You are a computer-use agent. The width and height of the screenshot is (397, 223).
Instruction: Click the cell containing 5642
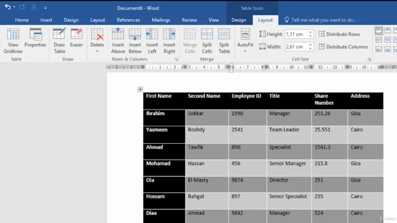[248, 216]
